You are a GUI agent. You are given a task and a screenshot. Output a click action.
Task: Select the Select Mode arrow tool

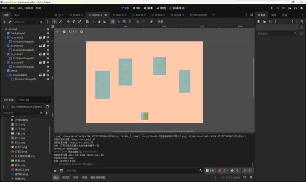[55, 22]
